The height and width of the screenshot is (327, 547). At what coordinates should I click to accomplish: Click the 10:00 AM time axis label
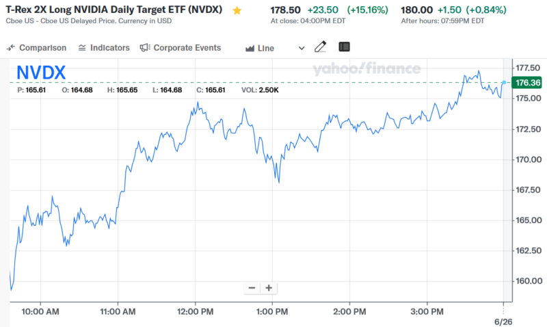(x=40, y=312)
